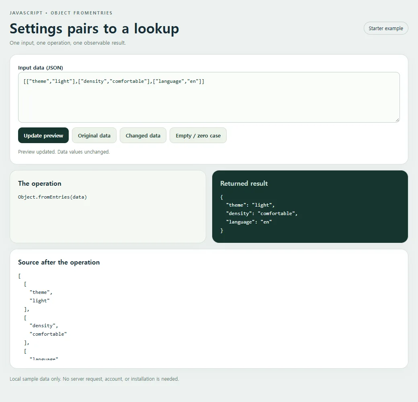
Task: Click the "language": "en" result line
Action: point(249,222)
